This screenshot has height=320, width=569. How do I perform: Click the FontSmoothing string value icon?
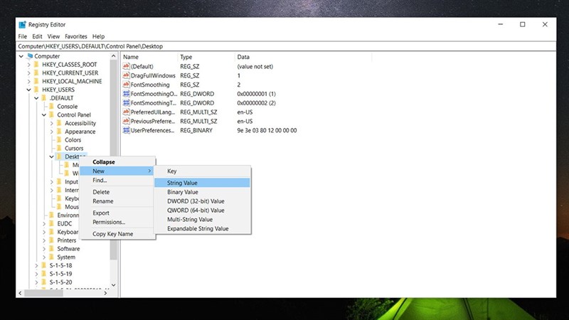point(126,85)
